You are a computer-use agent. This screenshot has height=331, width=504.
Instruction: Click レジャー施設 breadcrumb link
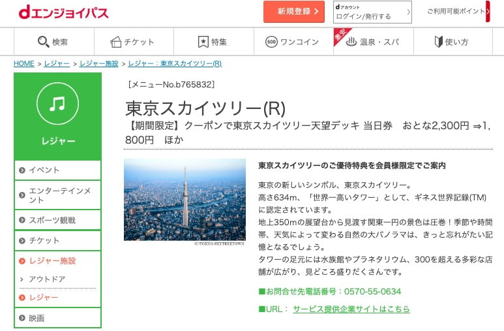click(98, 63)
